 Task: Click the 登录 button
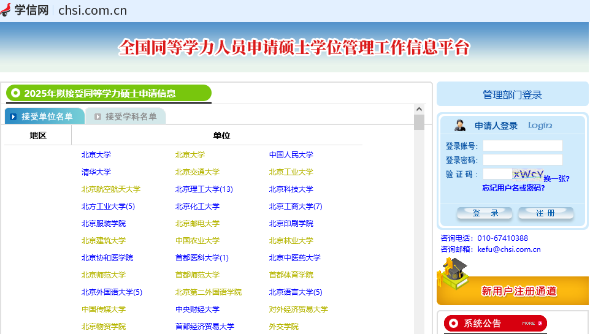point(485,213)
